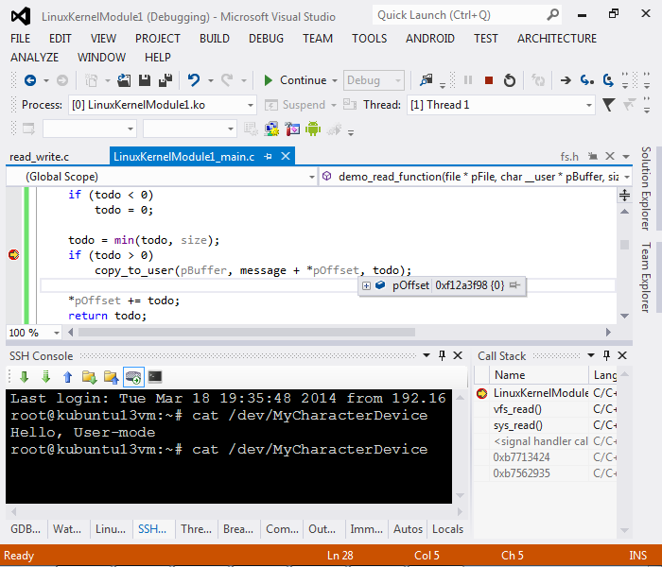Screen dimensions: 662x567
Task: Click the editor horizontal scrollbar thumb
Action: pyautogui.click(x=247, y=333)
